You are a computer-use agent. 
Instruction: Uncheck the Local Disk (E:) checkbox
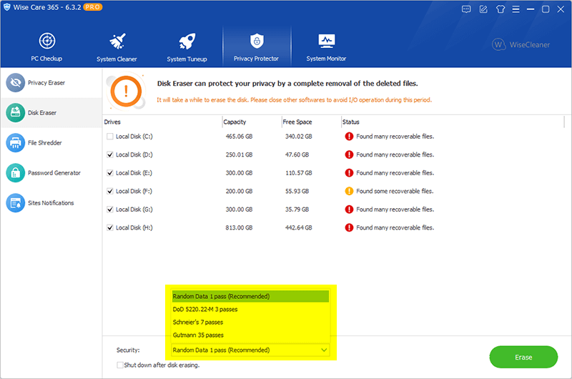[x=110, y=173]
